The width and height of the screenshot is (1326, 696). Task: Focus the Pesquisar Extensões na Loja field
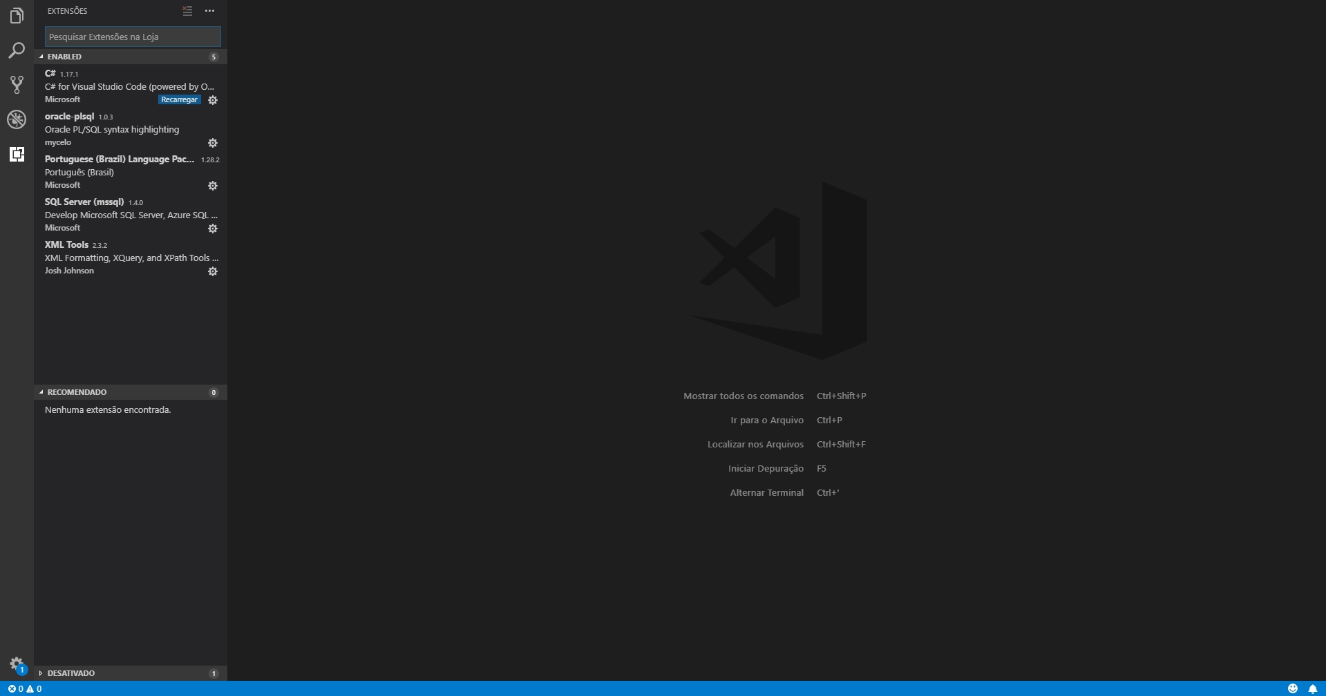pos(133,37)
